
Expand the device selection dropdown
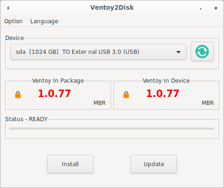99,52
